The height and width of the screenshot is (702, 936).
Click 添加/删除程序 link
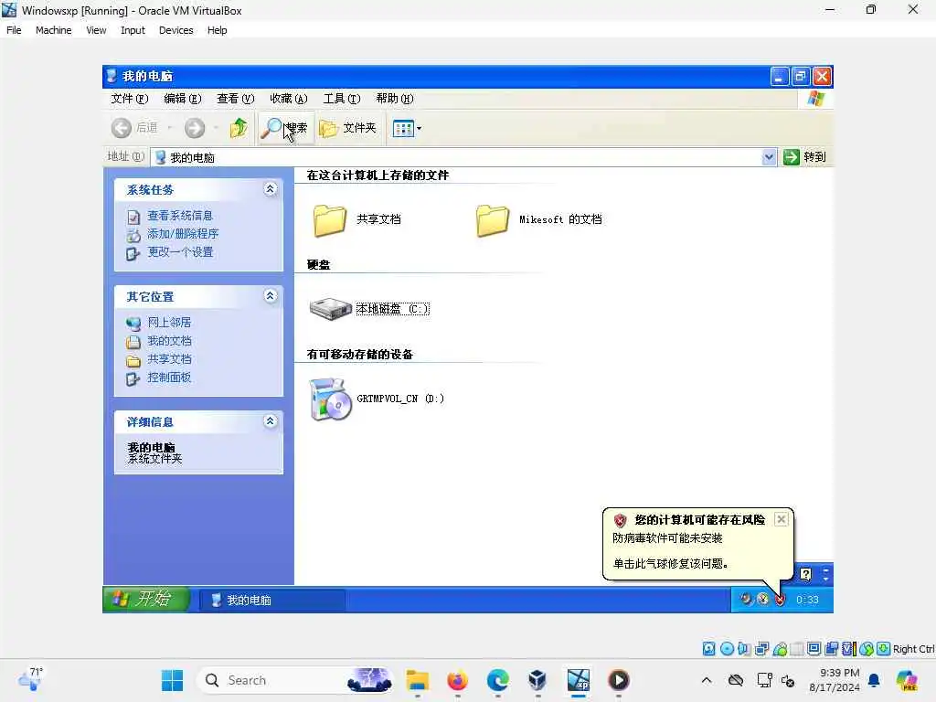coord(183,234)
